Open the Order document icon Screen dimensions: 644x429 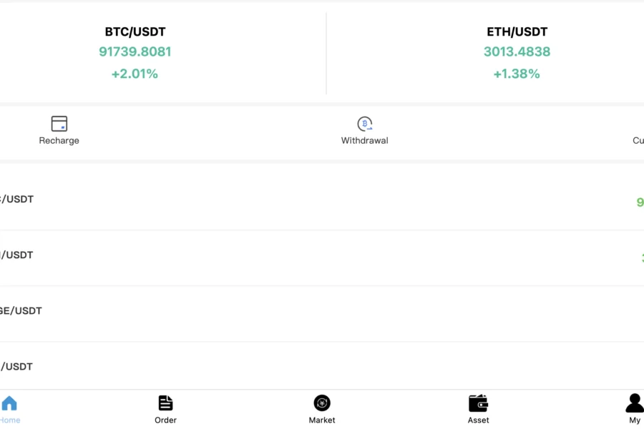pyautogui.click(x=165, y=403)
